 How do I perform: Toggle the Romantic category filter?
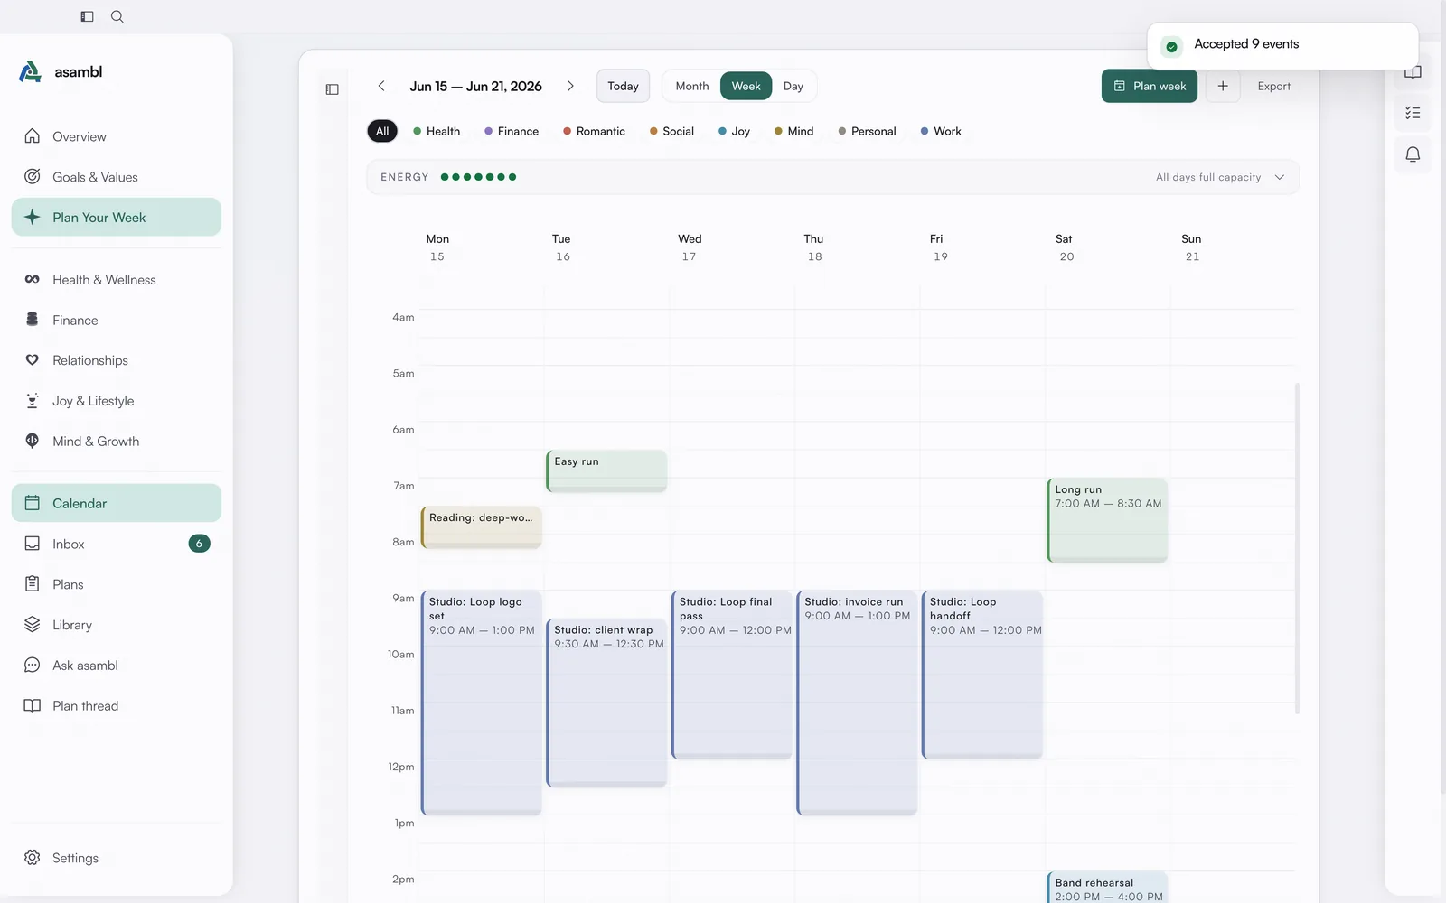pos(594,131)
